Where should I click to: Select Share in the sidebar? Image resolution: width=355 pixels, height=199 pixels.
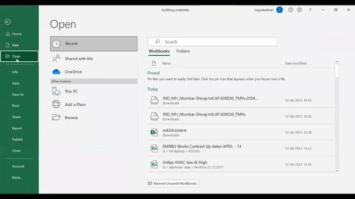(x=16, y=117)
